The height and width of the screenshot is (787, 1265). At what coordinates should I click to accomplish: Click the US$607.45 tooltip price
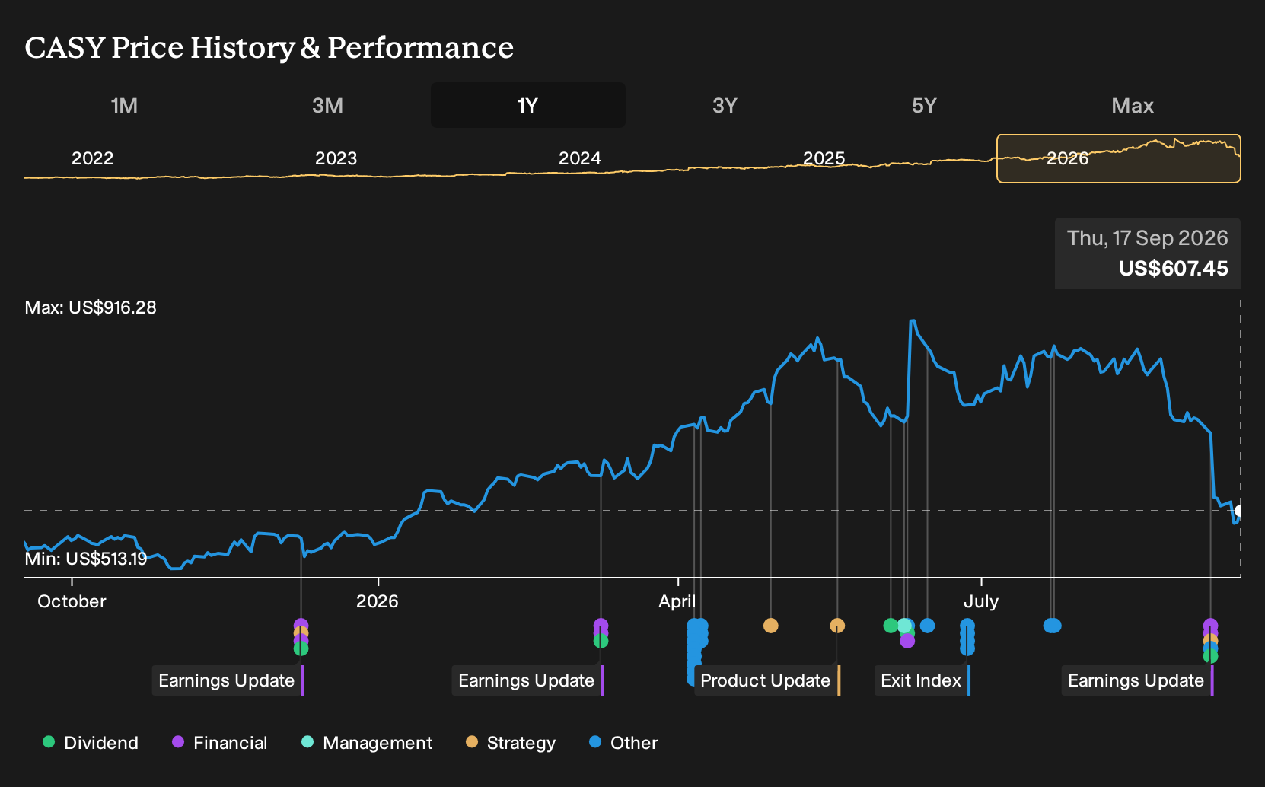(1173, 269)
